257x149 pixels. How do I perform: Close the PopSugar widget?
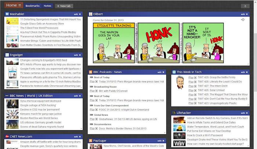163,141
